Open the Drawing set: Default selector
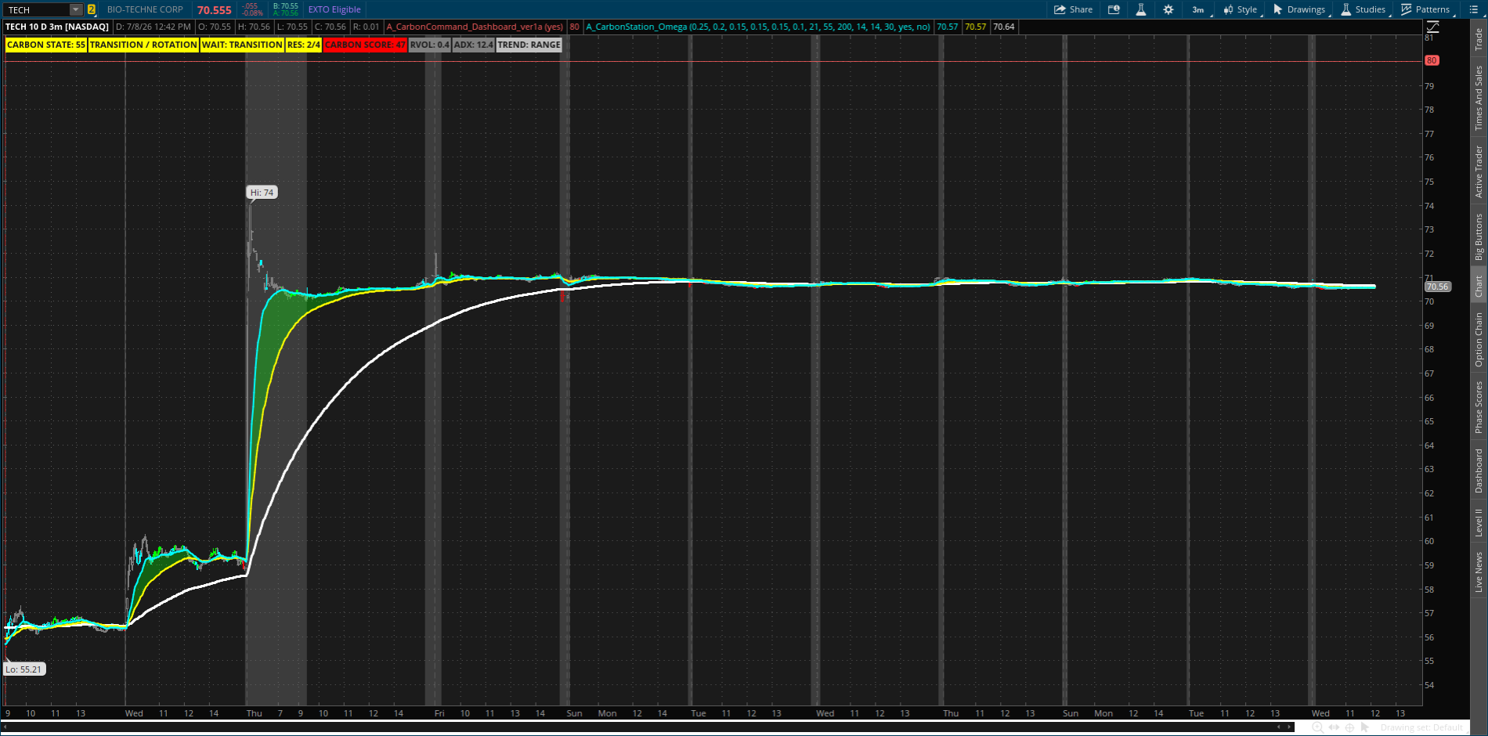Viewport: 1488px width, 736px height. 1424,727
